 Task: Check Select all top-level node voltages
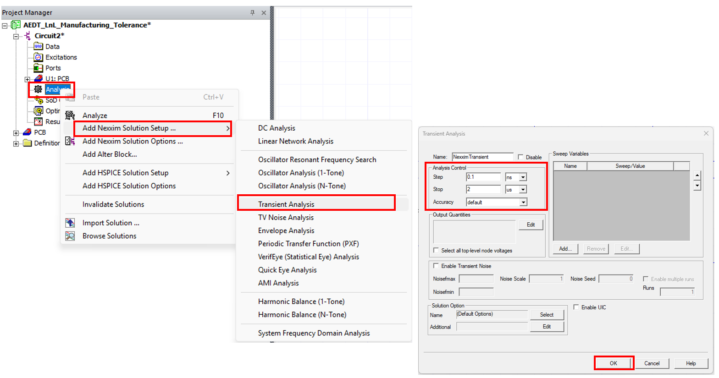pyautogui.click(x=436, y=250)
